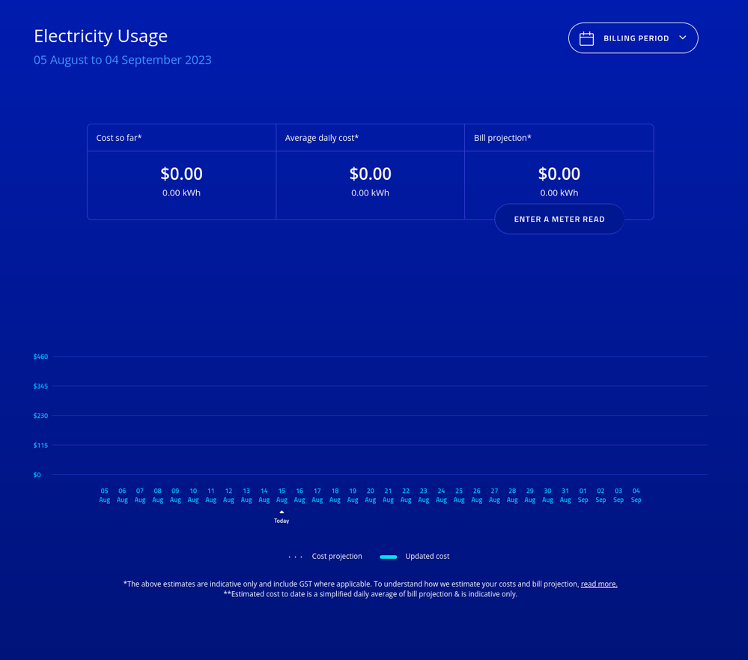The height and width of the screenshot is (660, 748).
Task: Select the 01 Sep date label
Action: (x=583, y=495)
